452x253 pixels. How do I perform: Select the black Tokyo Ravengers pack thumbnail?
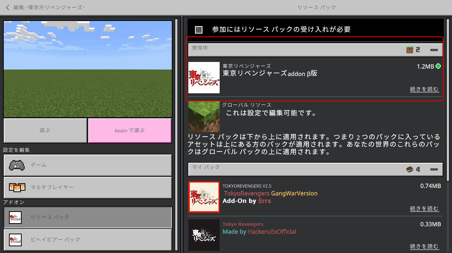pos(204,235)
